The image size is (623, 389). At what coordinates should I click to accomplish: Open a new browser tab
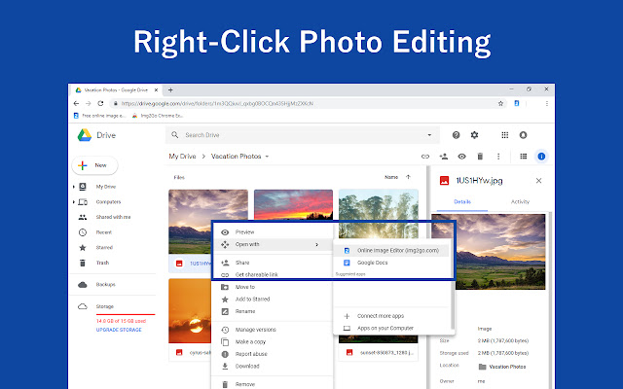170,90
